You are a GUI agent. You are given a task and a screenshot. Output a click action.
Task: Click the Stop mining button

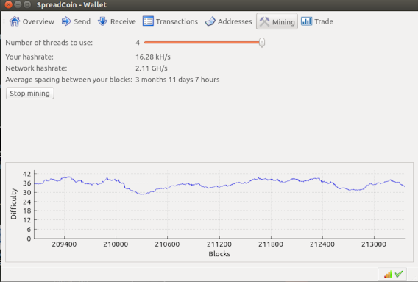click(x=30, y=94)
